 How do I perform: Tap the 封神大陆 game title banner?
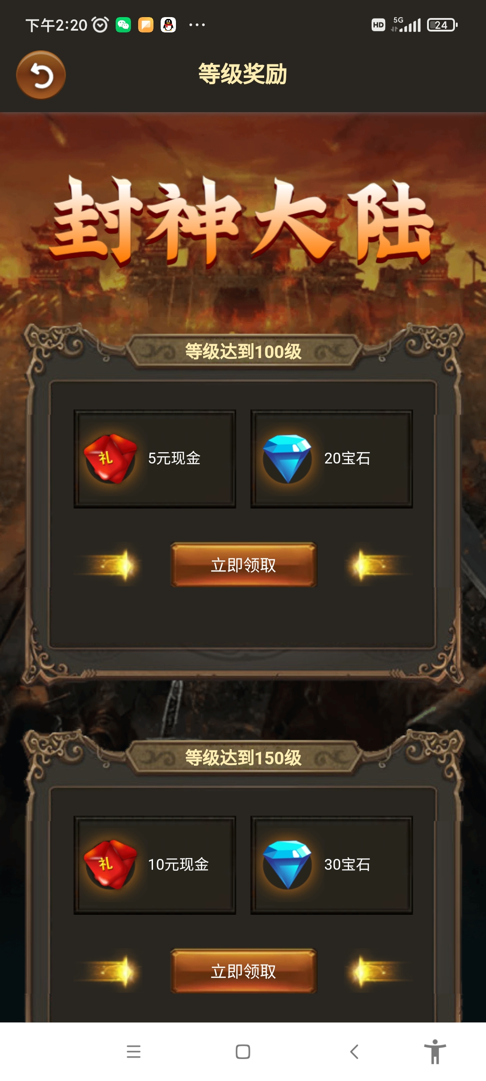(243, 221)
